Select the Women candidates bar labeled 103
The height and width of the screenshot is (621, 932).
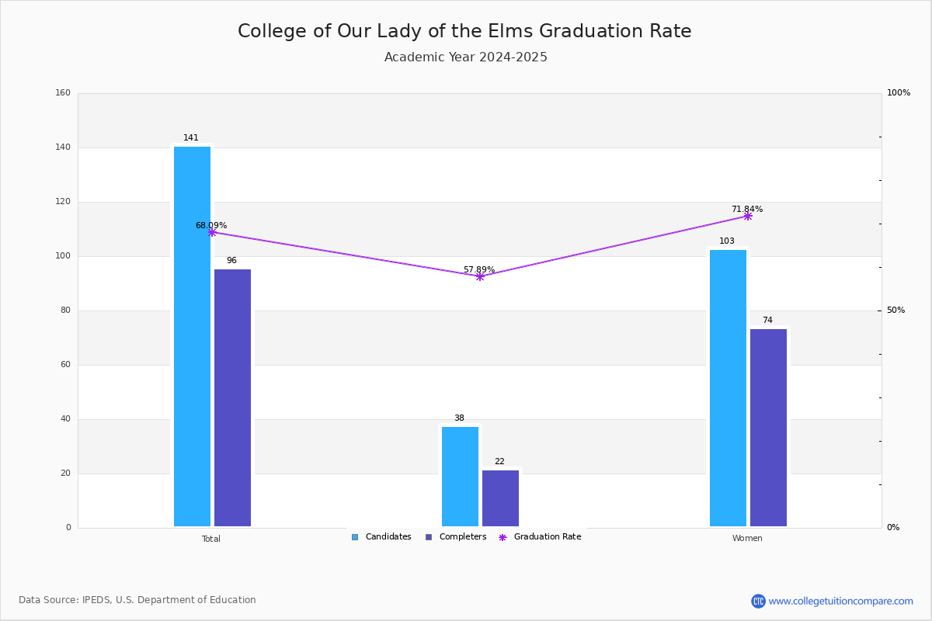coord(728,388)
